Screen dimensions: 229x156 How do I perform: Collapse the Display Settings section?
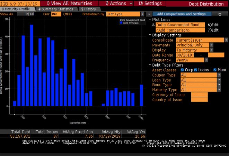coord(150,35)
